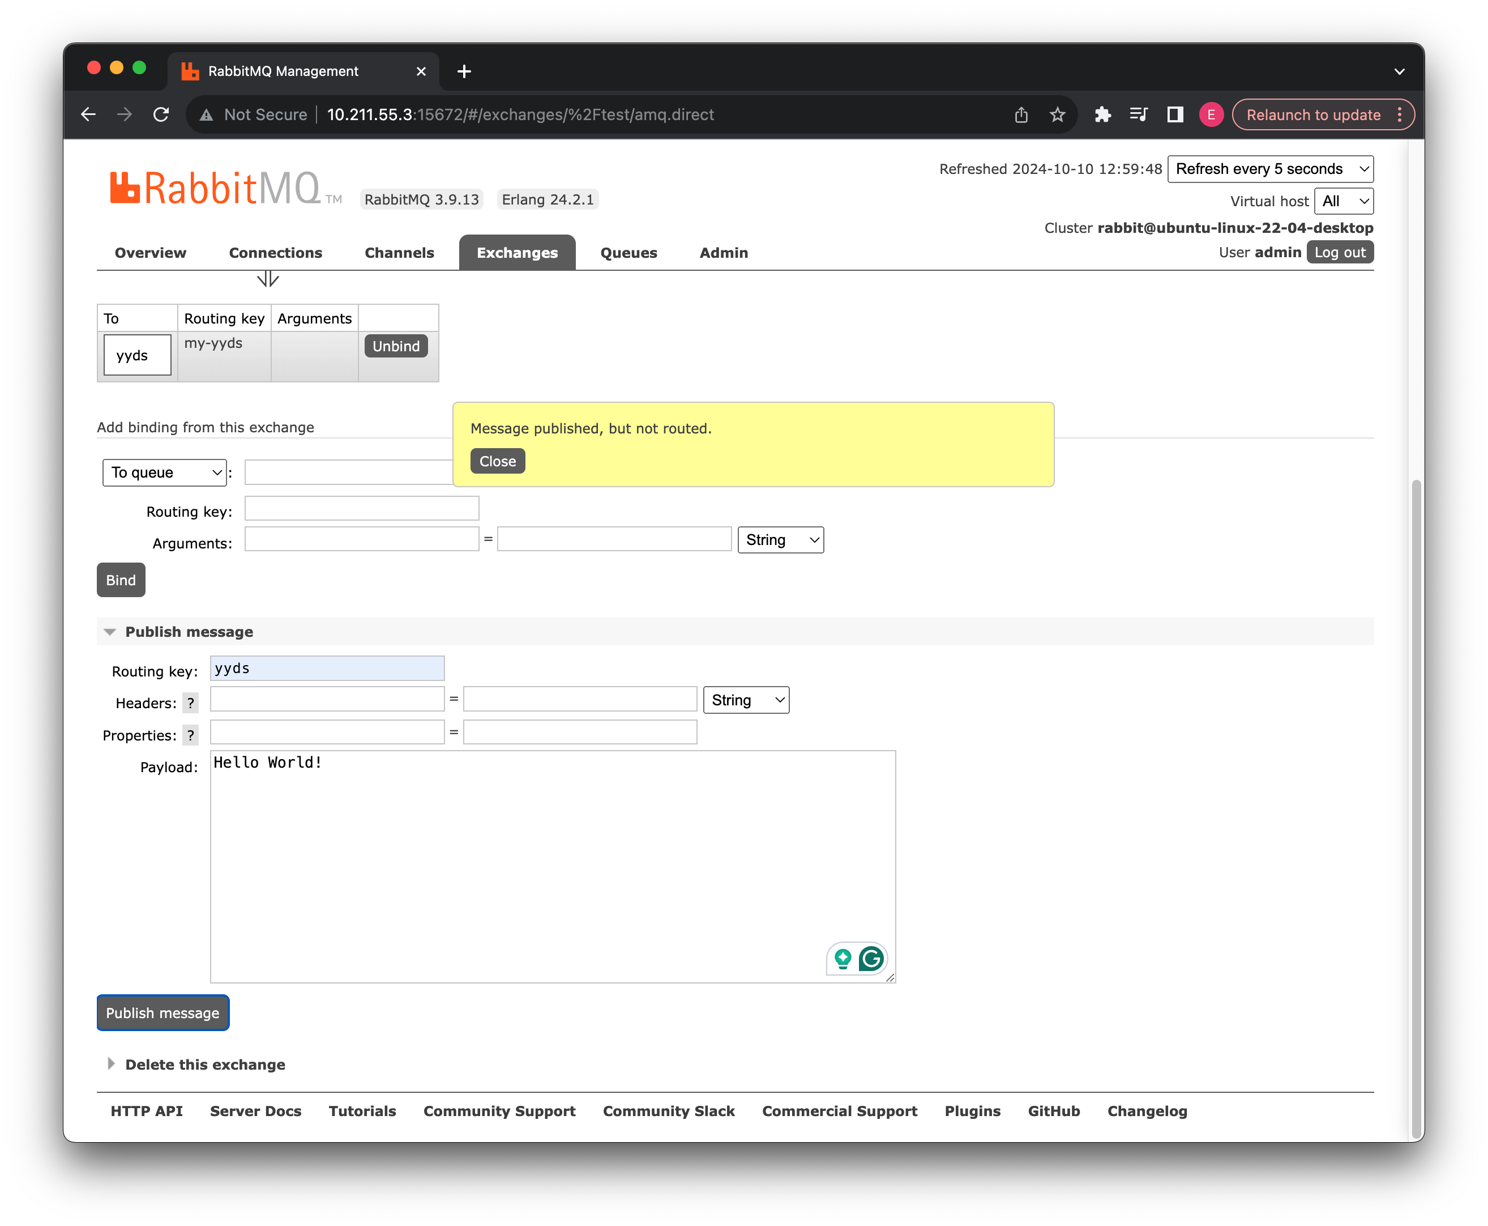Screen dimensions: 1488x1226
Task: Click the Unbind button for yyds
Action: (x=395, y=346)
